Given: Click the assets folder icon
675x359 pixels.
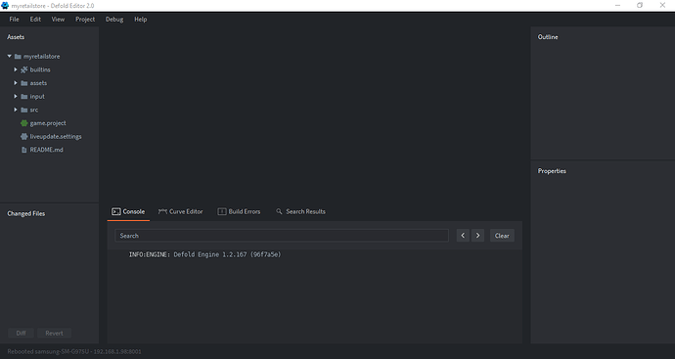Looking at the screenshot, I should coord(24,83).
